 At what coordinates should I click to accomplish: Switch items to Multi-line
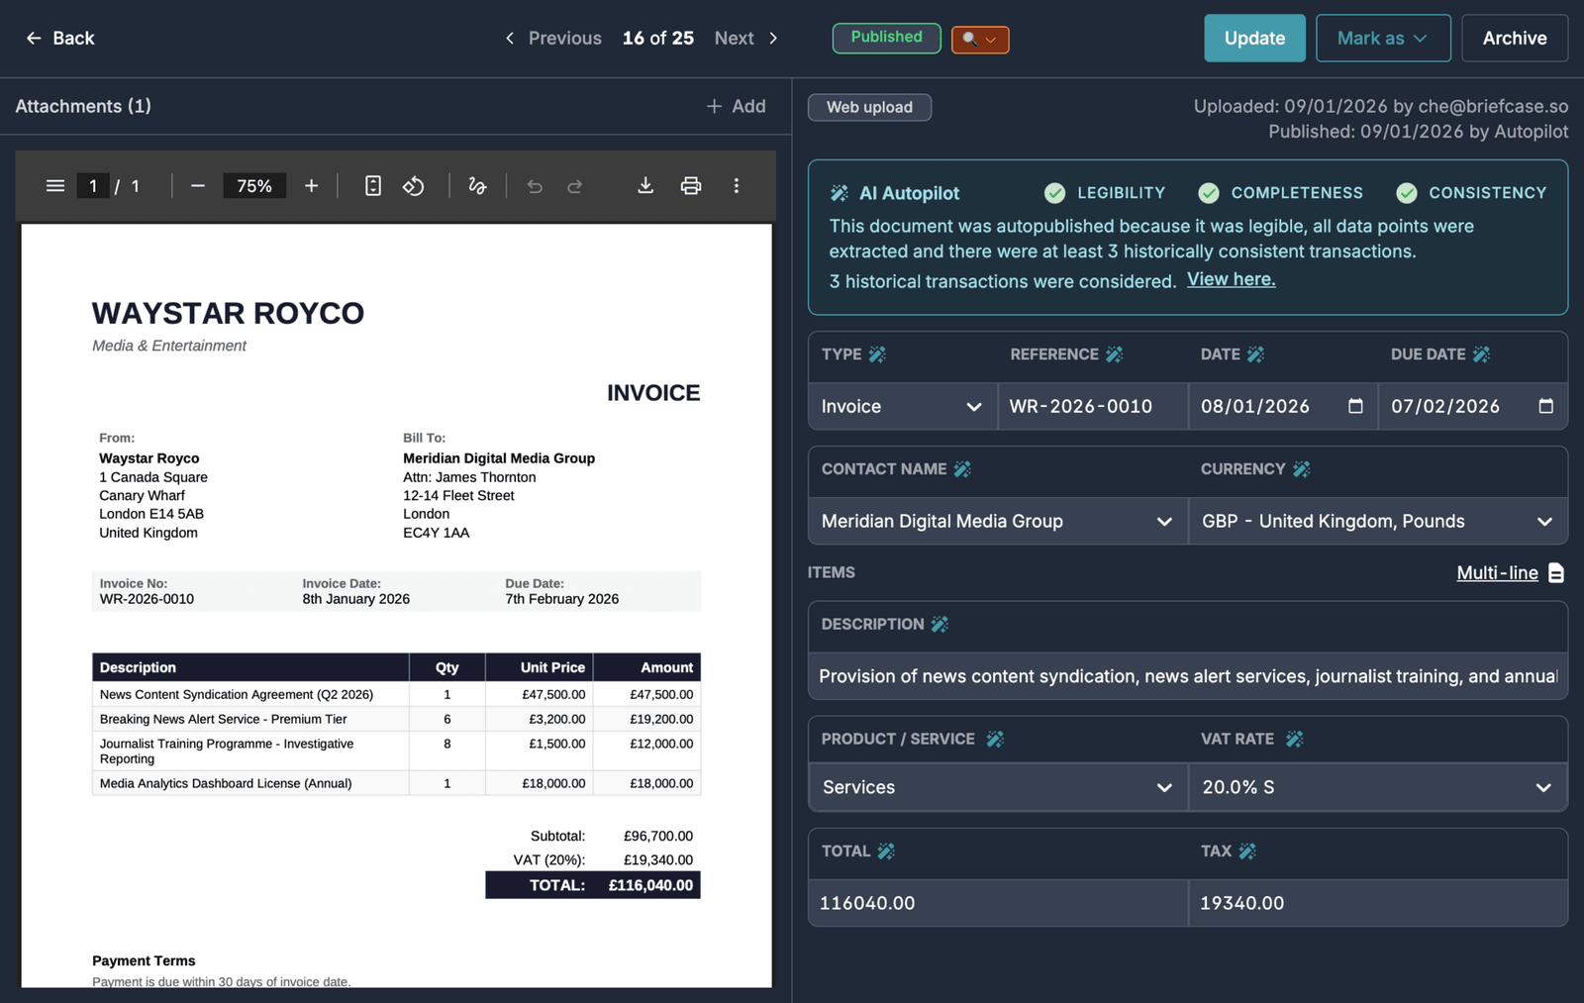pos(1510,572)
